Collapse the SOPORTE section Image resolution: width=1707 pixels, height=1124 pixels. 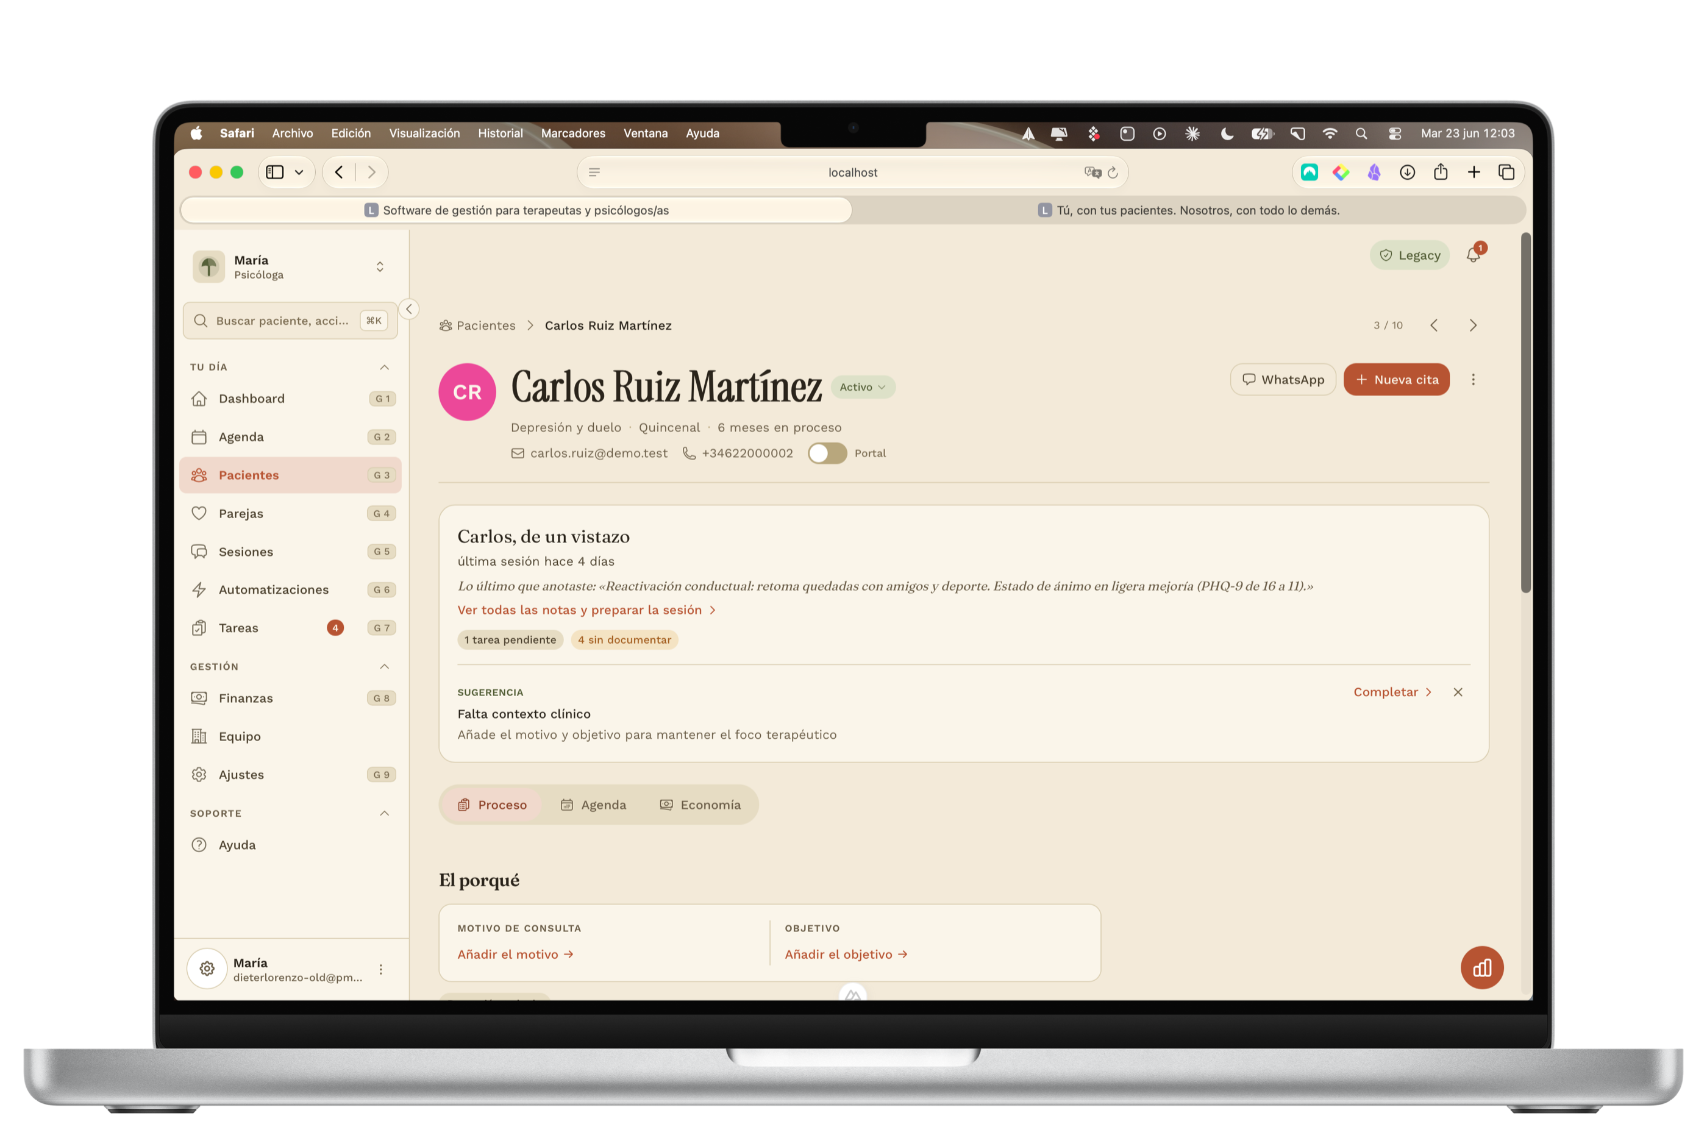click(385, 813)
